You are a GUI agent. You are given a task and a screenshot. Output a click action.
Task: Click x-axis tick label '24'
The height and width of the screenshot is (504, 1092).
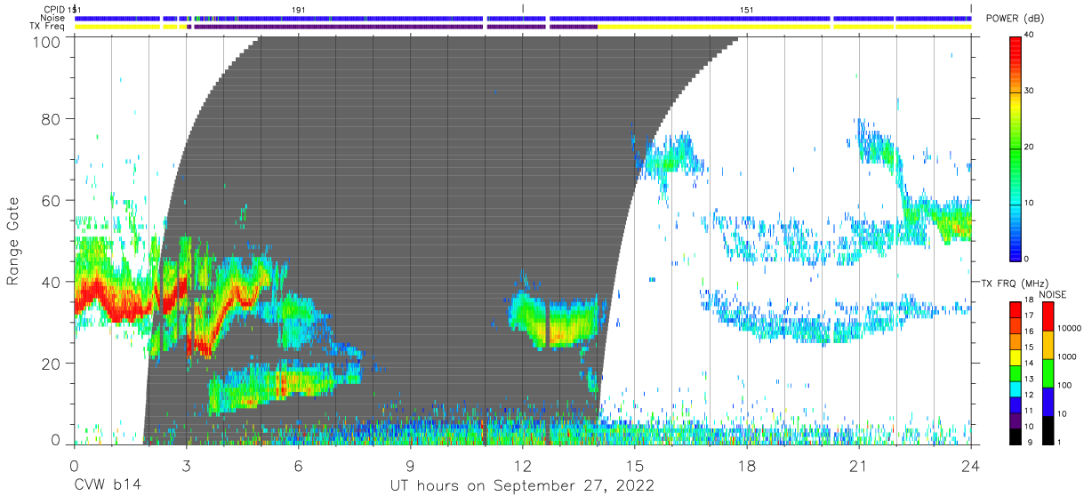pos(971,467)
